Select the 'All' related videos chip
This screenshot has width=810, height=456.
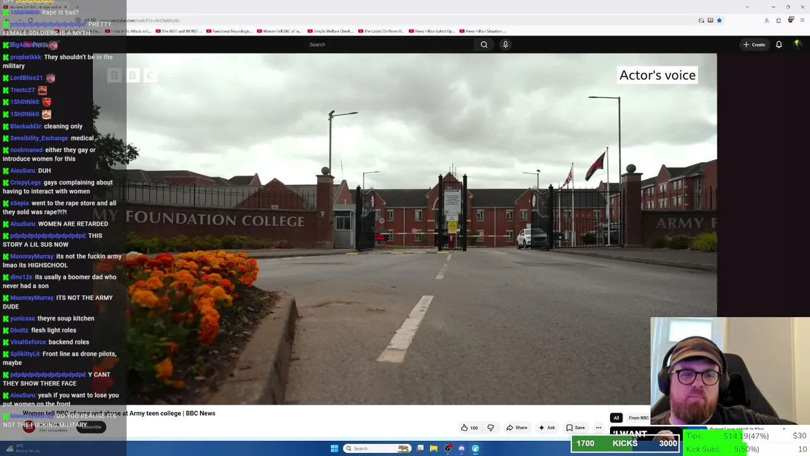(x=616, y=418)
